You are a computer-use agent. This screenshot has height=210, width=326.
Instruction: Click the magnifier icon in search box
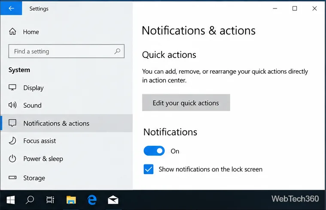click(117, 51)
